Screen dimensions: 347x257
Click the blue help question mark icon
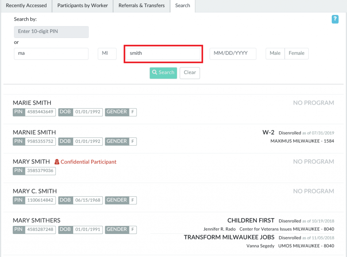[335, 19]
